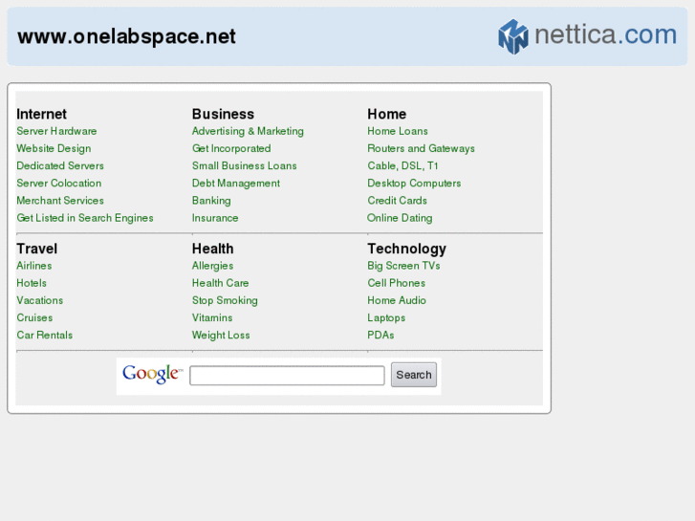Screen dimensions: 695x521
Task: Open the Stop Smoking link
Action: coord(225,300)
